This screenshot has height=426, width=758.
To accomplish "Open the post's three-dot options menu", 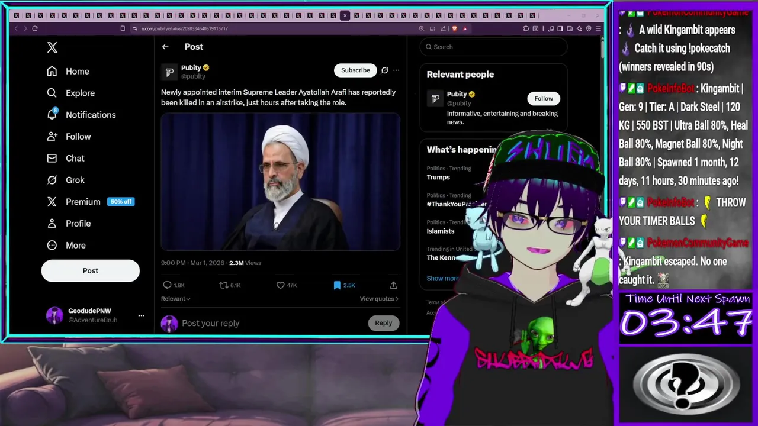I will (x=396, y=70).
